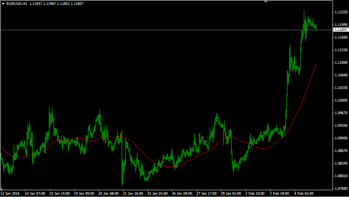Click the 1.08010 price scale label
This screenshot has height=197, width=349.
tap(341, 176)
